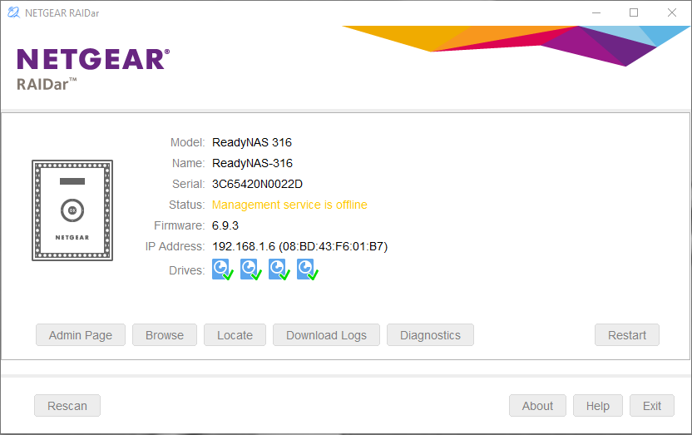Click the status text 'Management service is offline'

(289, 205)
